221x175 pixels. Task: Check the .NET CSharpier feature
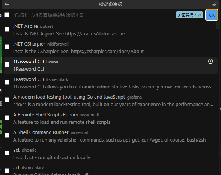pyautogui.click(x=7, y=47)
